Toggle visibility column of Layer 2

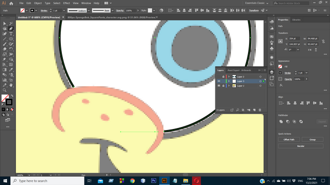[219, 77]
